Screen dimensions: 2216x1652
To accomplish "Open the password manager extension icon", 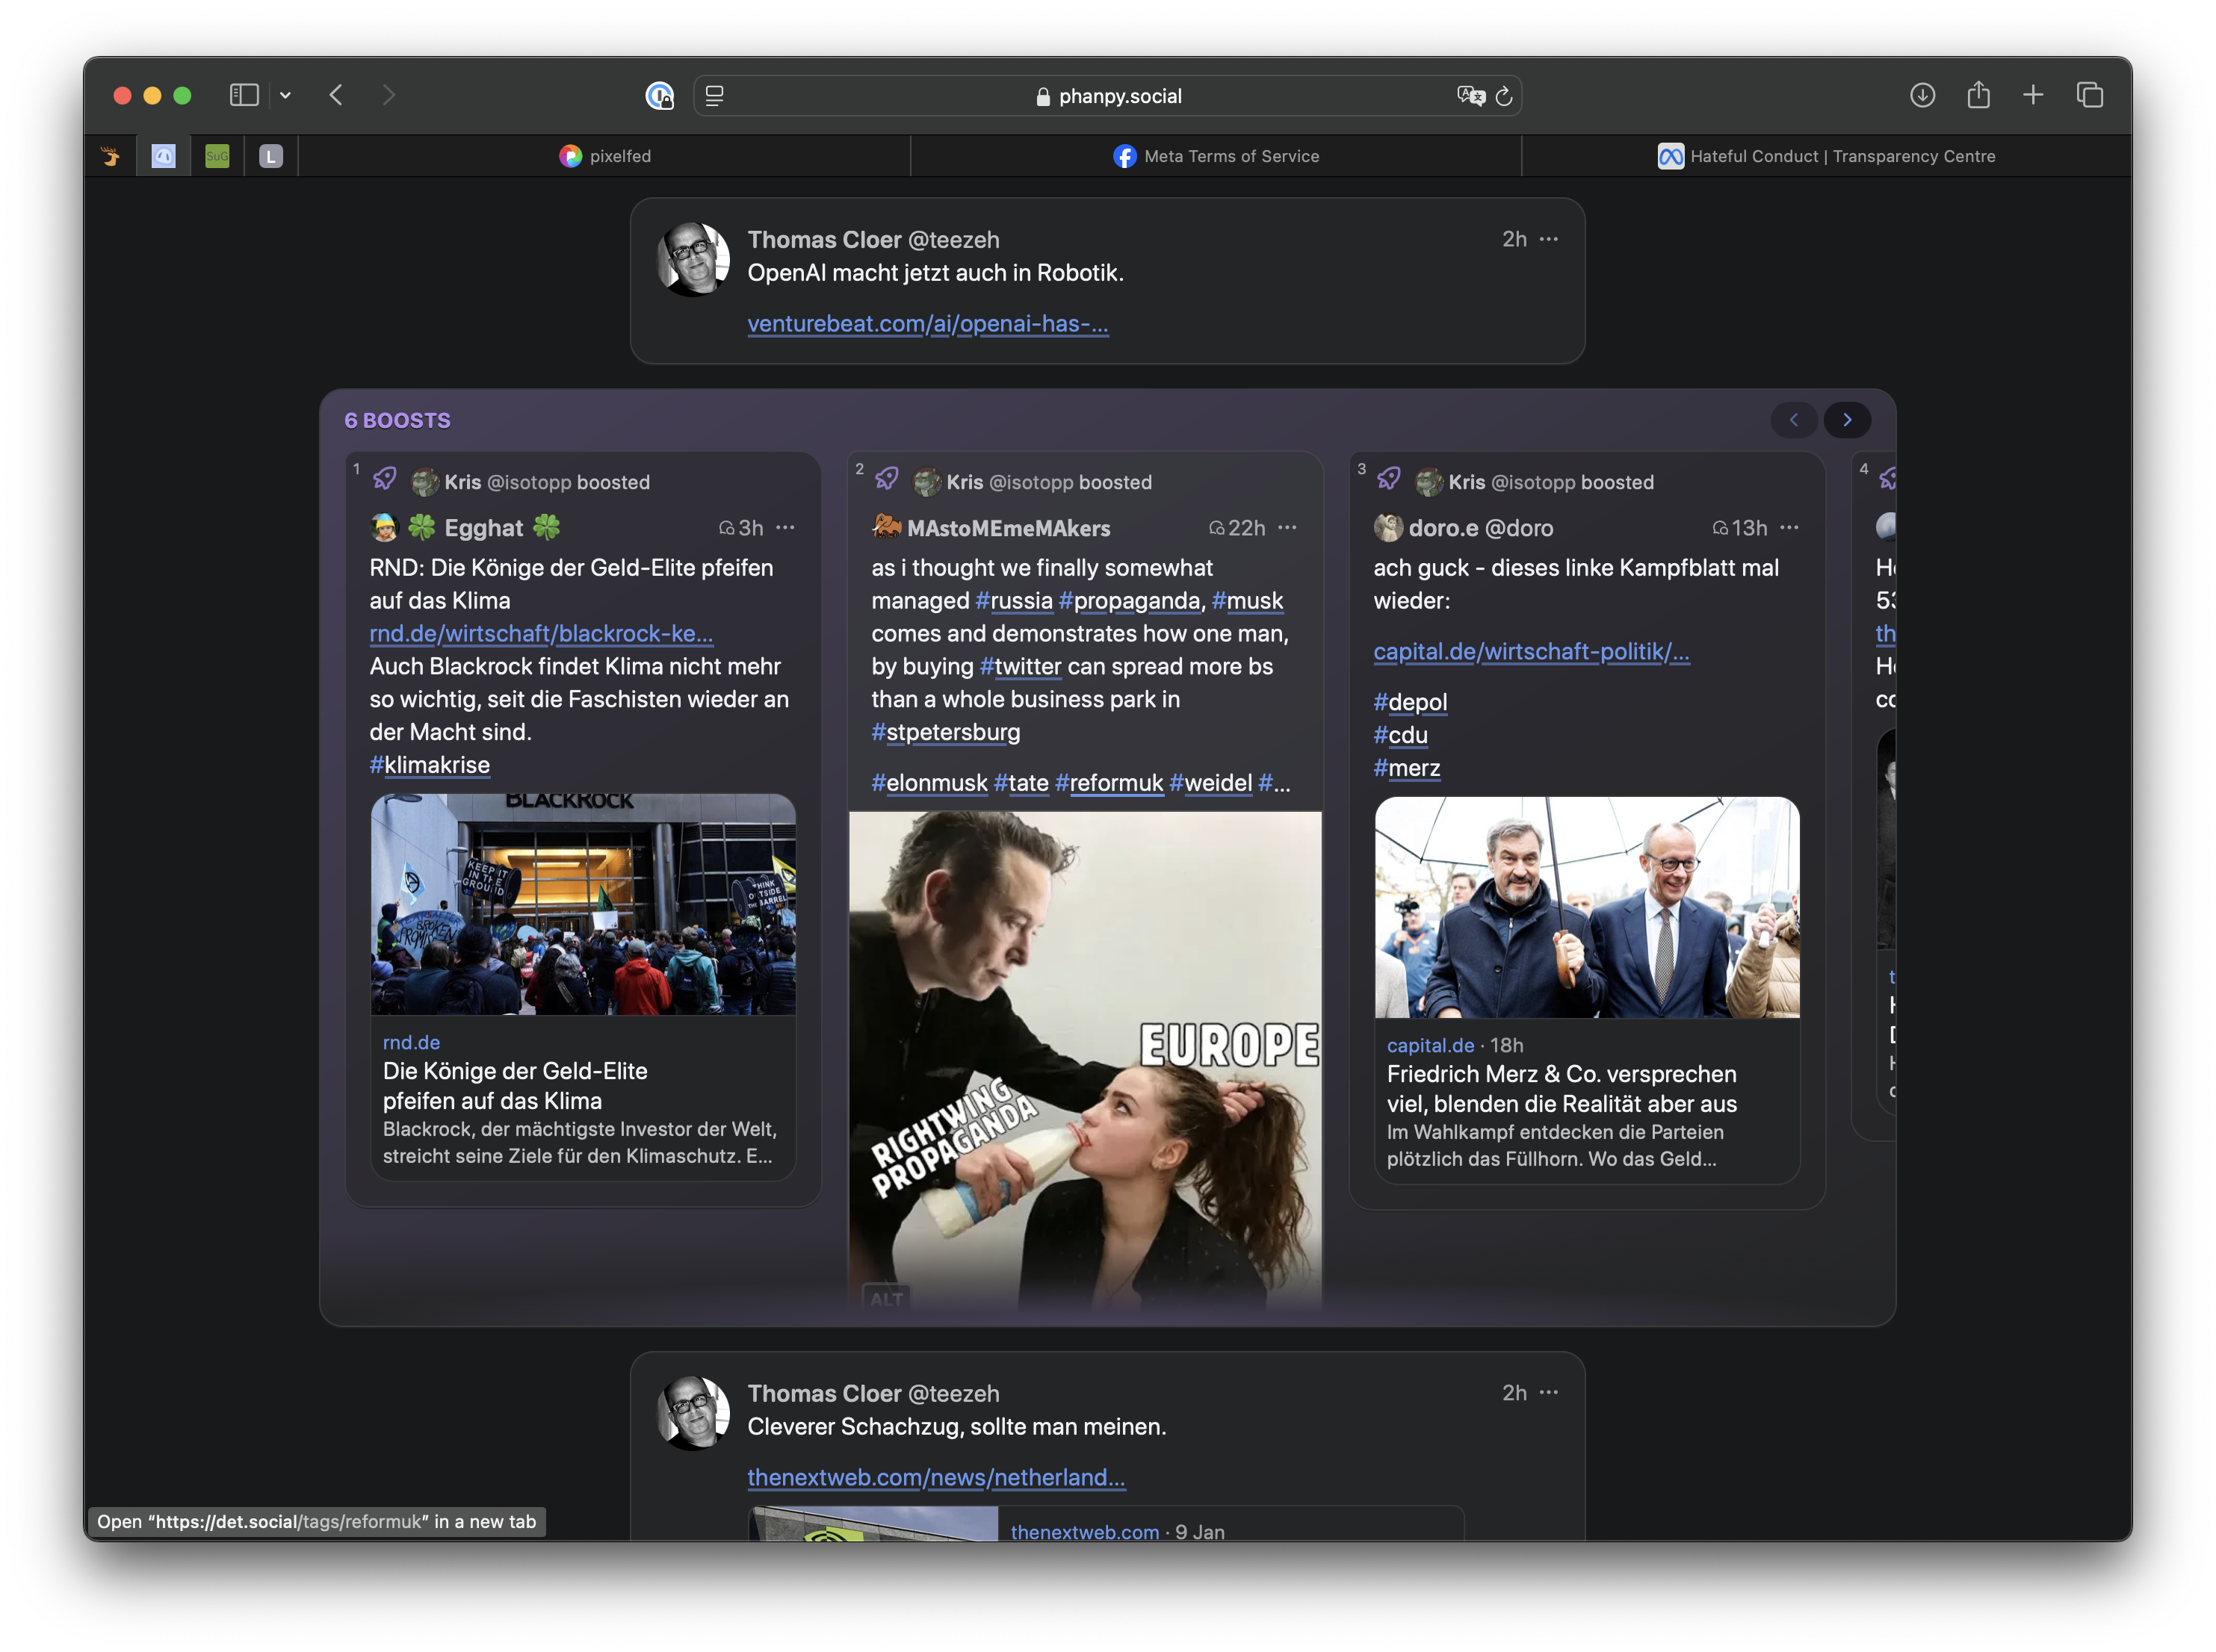I will 659,95.
